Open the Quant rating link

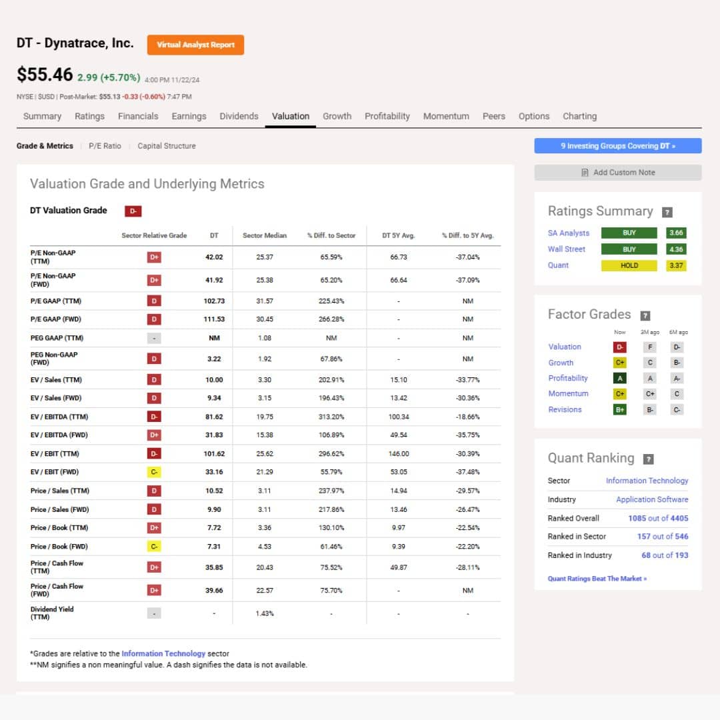point(558,265)
